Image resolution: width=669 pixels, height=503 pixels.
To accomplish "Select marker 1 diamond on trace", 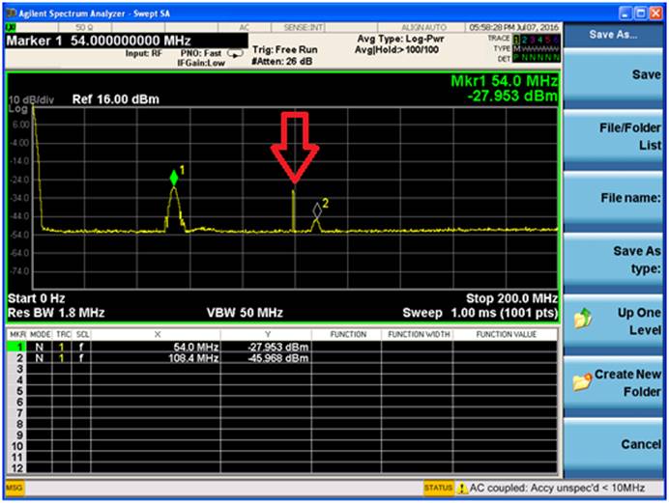I will pyautogui.click(x=174, y=178).
